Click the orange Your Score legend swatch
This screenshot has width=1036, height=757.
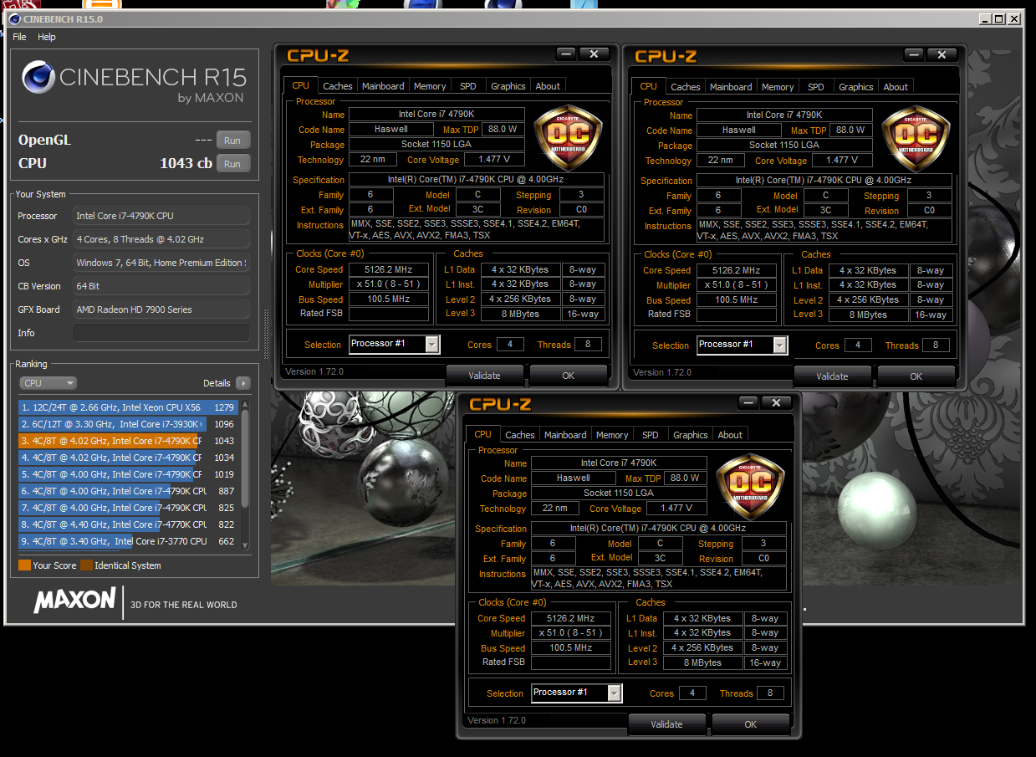24,565
